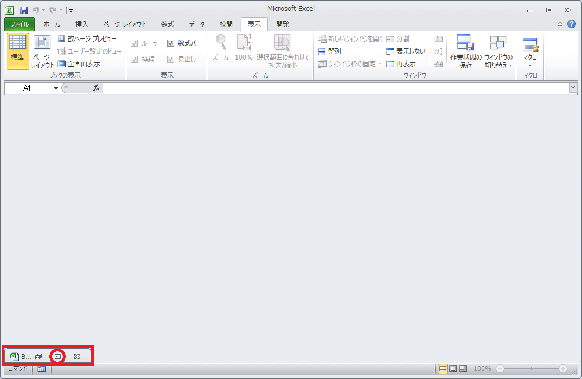Click the zoom in plus button
The height and width of the screenshot is (379, 582).
(563, 369)
